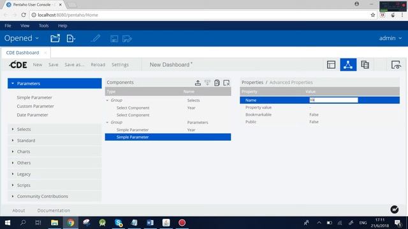Viewport: 408px width, 229px height.
Task: Click Save as... in the CDE toolbar
Action: [75, 65]
